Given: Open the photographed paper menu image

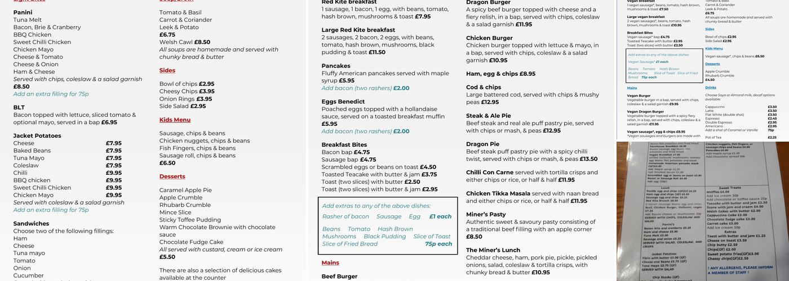Looking at the screenshot, I should [x=702, y=211].
